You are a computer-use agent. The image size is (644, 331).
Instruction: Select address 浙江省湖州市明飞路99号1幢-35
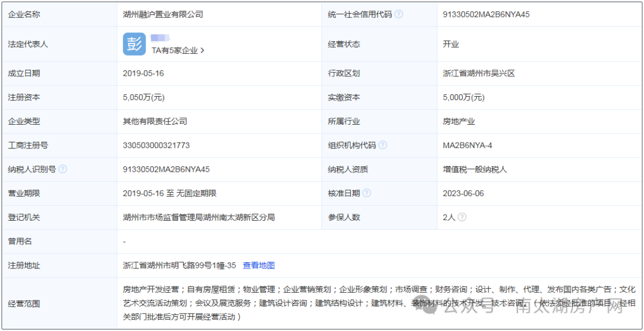(x=179, y=265)
